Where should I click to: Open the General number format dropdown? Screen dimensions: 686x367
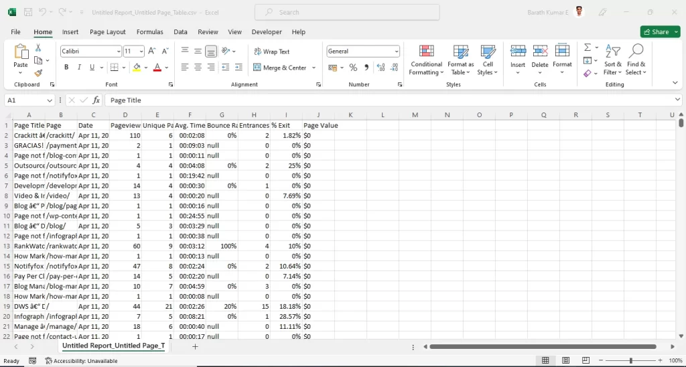397,52
